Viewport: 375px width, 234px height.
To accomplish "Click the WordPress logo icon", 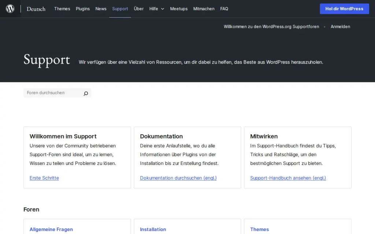I will pos(10,9).
